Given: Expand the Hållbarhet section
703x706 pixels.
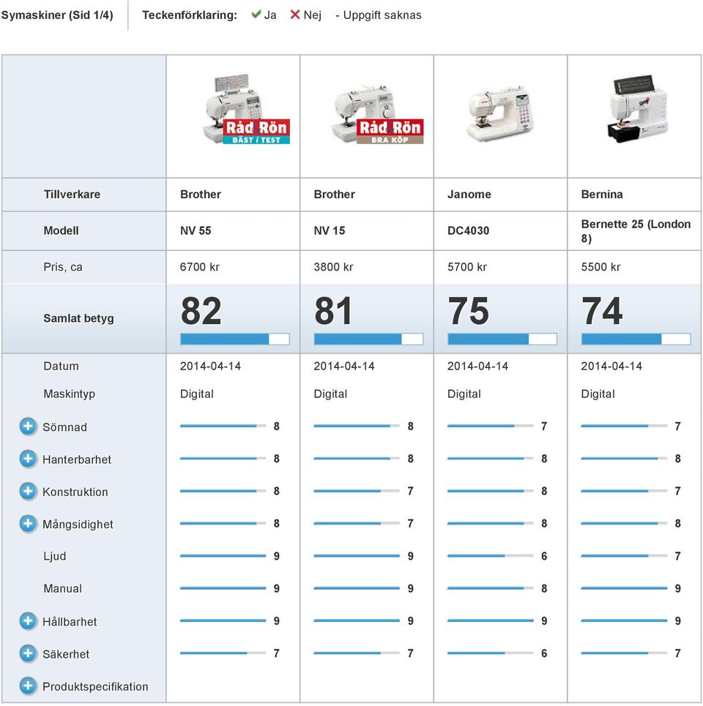Looking at the screenshot, I should coord(28,620).
